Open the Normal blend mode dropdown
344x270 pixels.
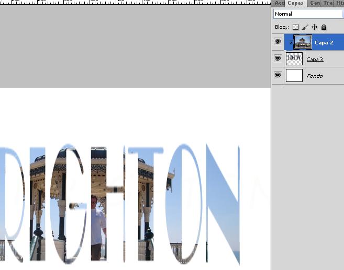pyautogui.click(x=308, y=14)
